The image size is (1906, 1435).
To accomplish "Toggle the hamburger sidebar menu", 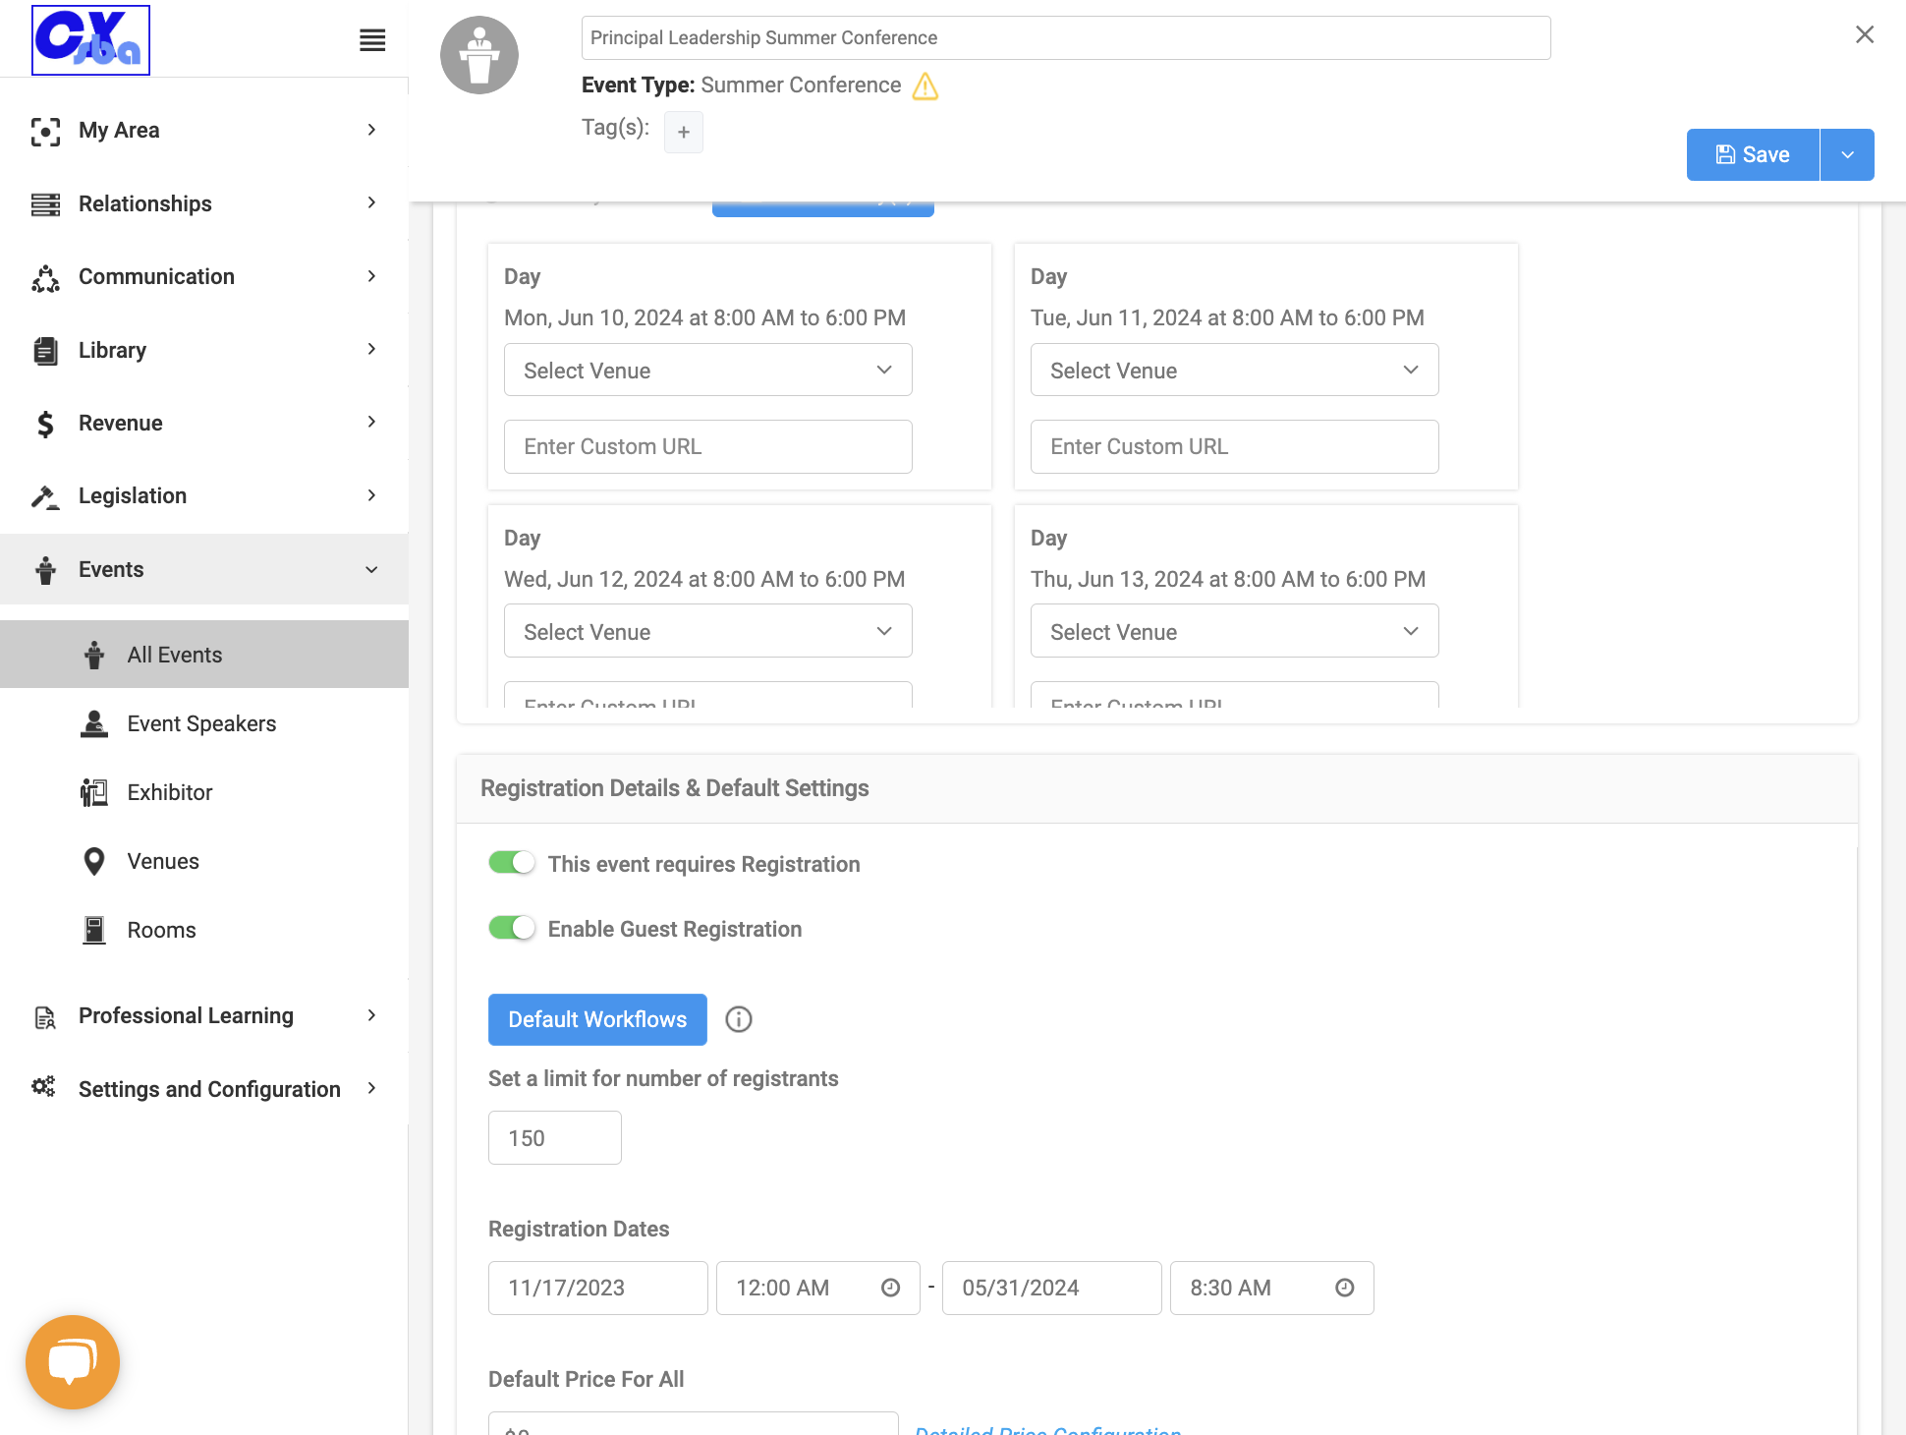I will [x=372, y=40].
